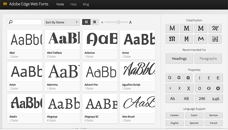Image resolution: width=228 pixels, height=130 pixels.
Task: Filter by script classification
Action: pyautogui.click(x=215, y=28)
